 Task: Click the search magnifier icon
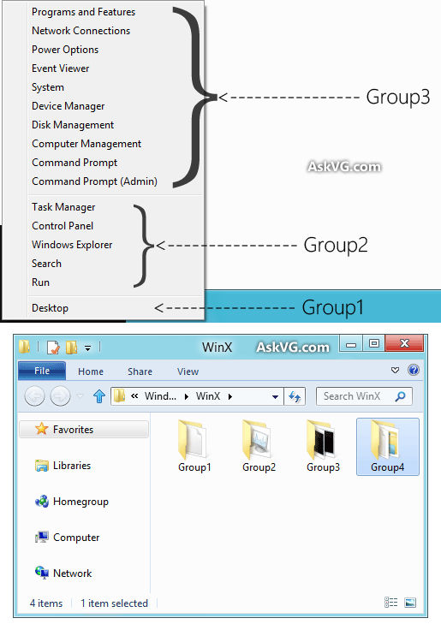coord(400,396)
